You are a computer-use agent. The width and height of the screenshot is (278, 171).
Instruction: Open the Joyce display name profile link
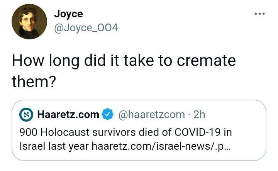coord(68,15)
